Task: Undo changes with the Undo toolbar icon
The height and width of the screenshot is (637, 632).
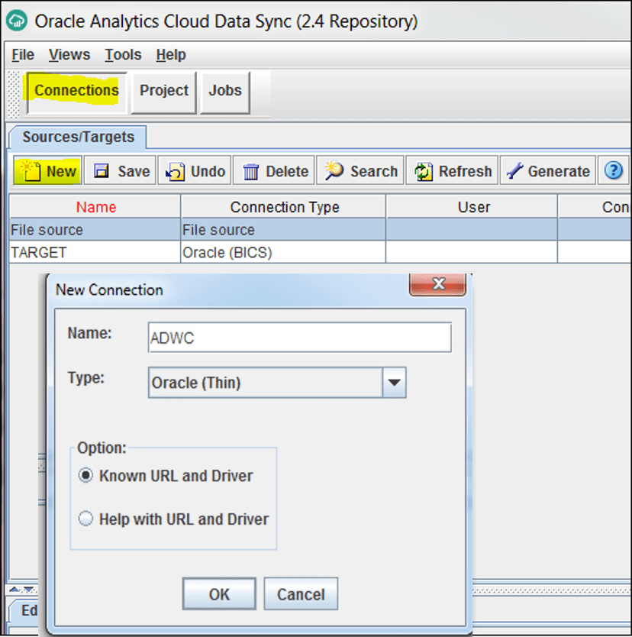Action: point(194,170)
